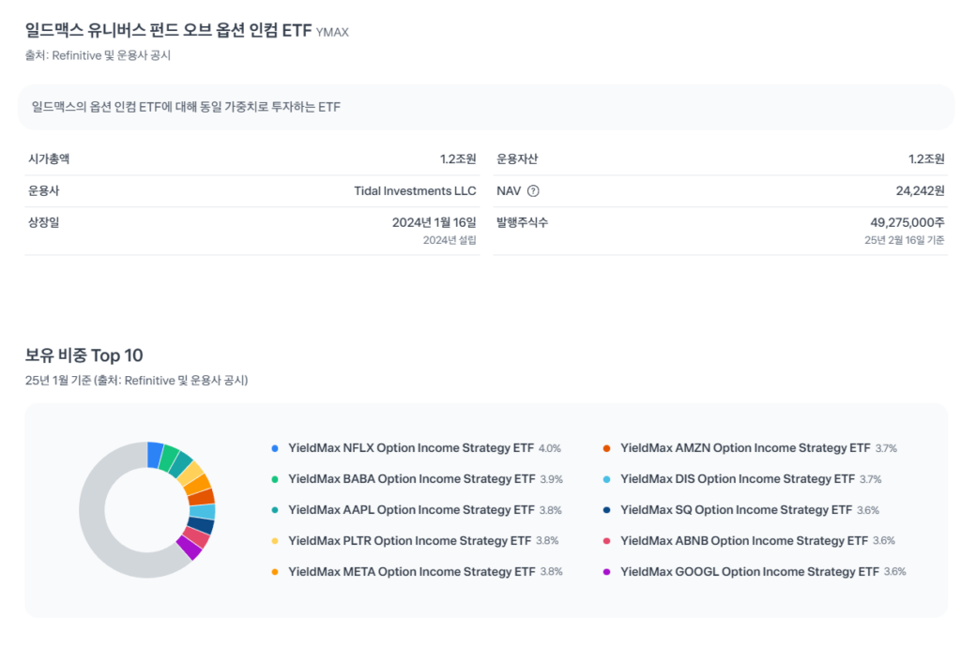Click the purple legend dot for GOOGL ETF
Viewport: 961px width, 647px height.
pos(607,572)
